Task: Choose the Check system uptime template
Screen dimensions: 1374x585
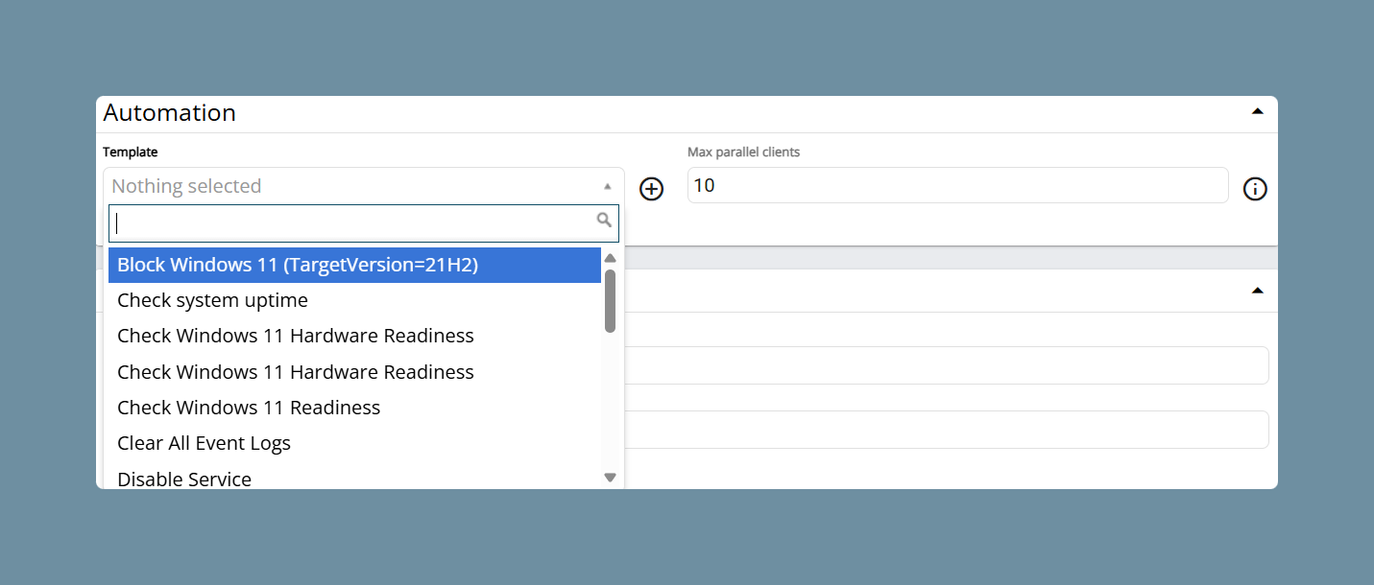Action: (x=354, y=300)
